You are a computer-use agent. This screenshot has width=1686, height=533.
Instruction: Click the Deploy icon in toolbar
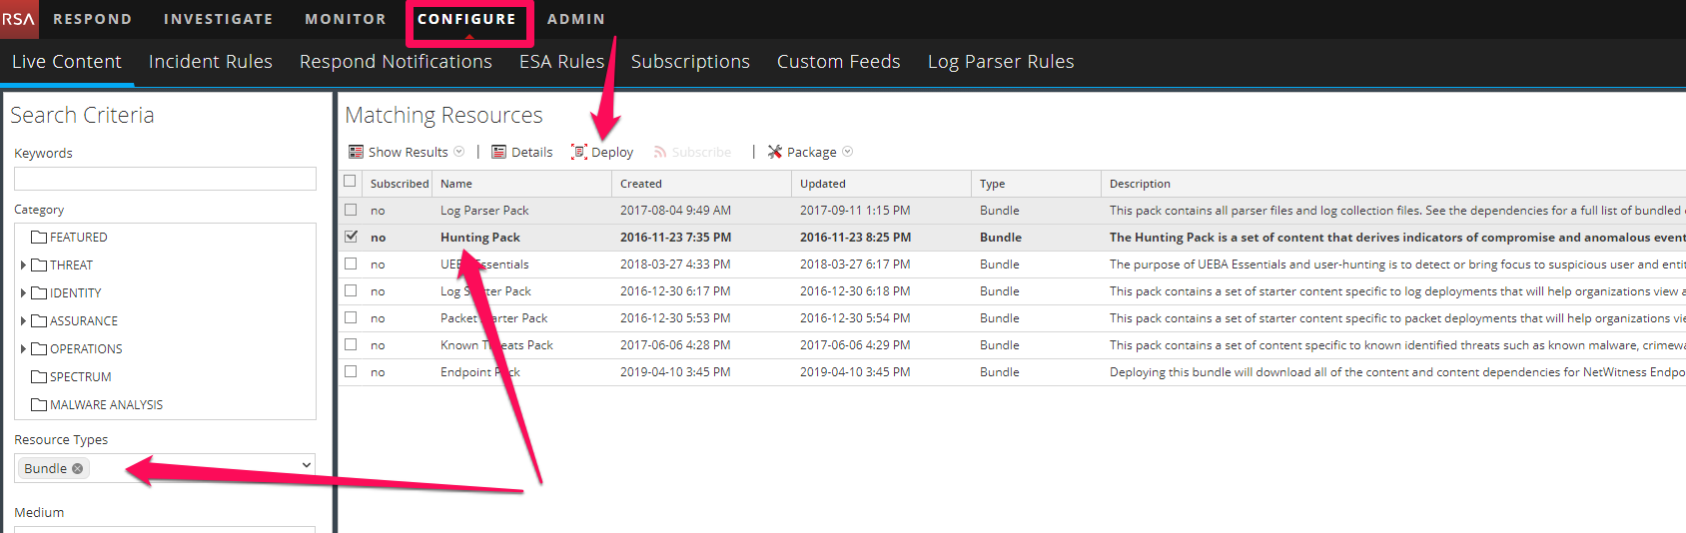click(578, 152)
